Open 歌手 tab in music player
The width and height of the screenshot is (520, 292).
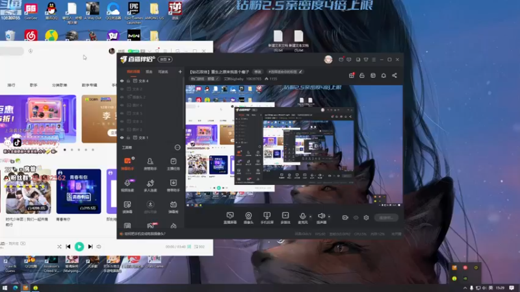pyautogui.click(x=34, y=85)
